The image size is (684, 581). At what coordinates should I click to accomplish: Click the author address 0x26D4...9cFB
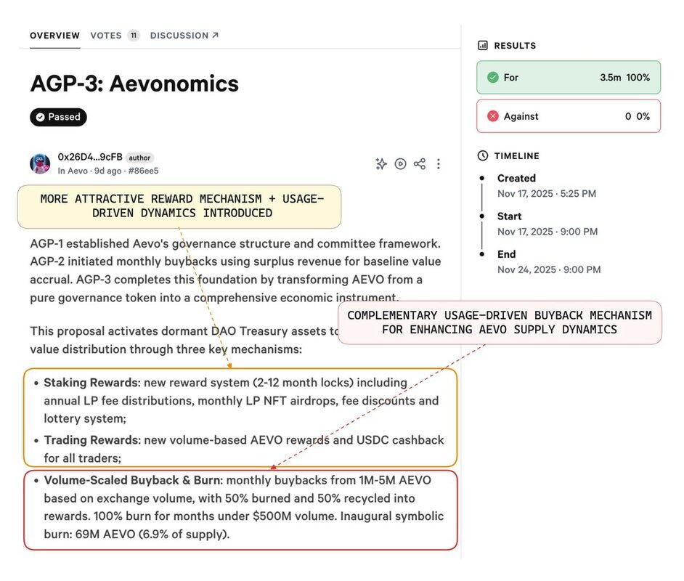point(89,158)
